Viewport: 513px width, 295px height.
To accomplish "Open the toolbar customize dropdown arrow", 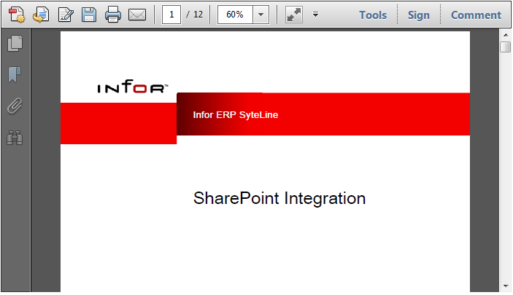I will (315, 15).
